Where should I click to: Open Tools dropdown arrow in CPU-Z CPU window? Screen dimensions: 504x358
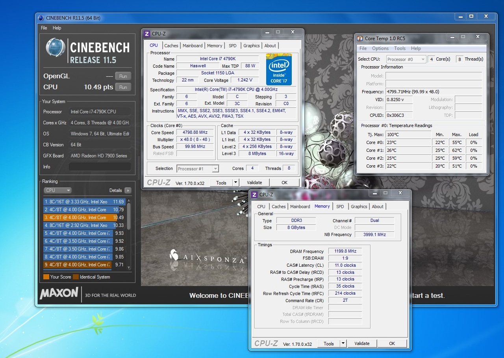235,183
